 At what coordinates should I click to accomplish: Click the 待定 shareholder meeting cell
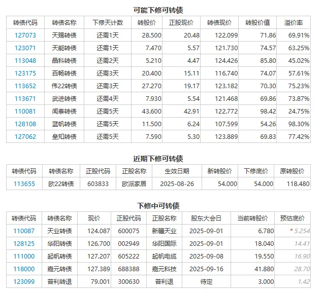tap(206, 282)
